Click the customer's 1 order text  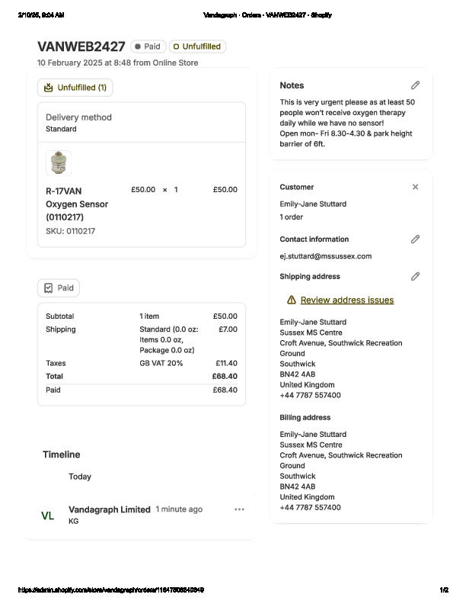291,217
